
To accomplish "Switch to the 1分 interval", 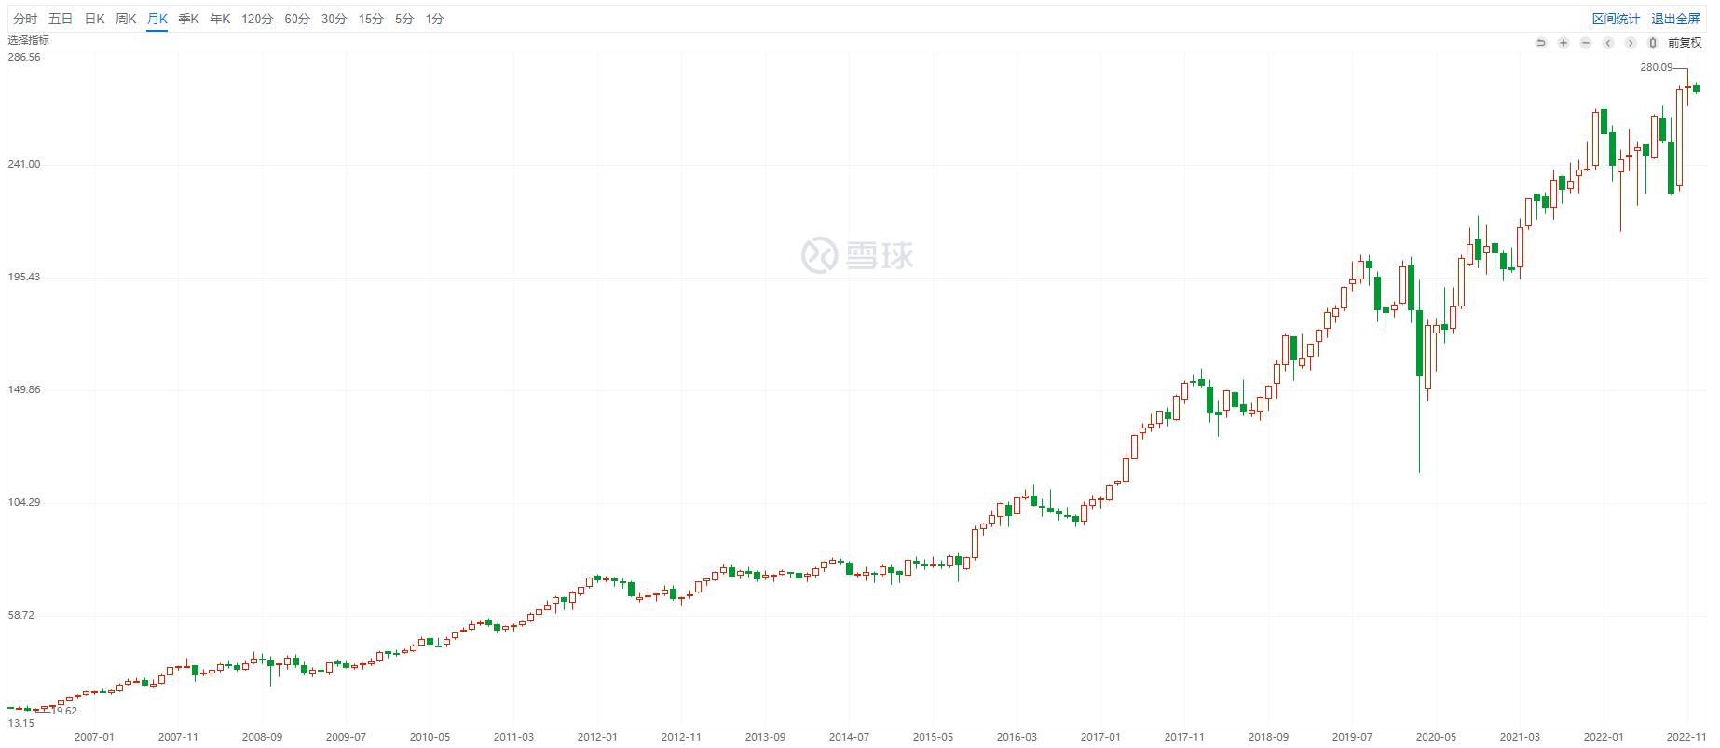I will pos(434,19).
